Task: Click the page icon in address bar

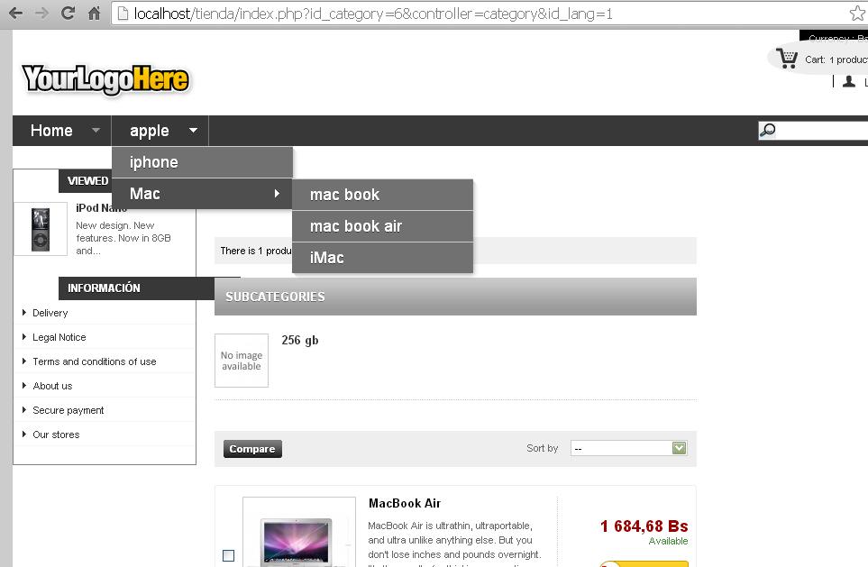Action: tap(123, 14)
